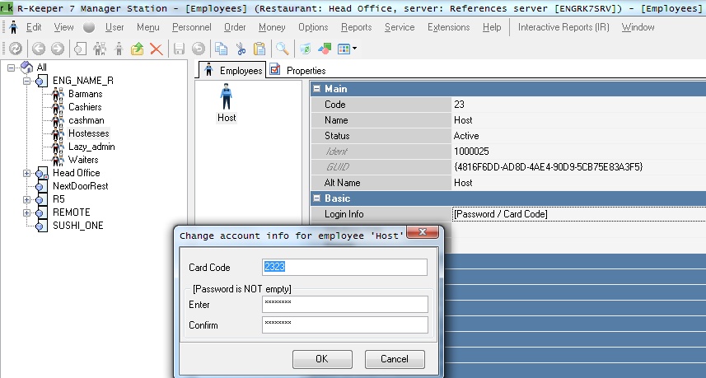The width and height of the screenshot is (706, 378).
Task: Click the single employee toolbar icon
Action: [119, 49]
